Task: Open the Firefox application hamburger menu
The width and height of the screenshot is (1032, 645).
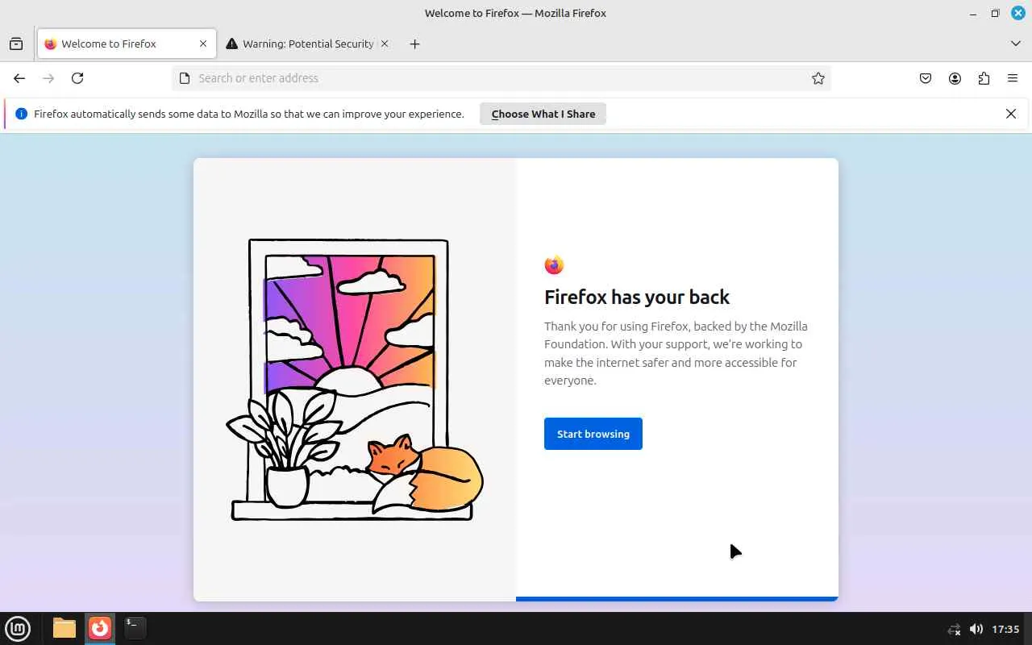Action: [x=1013, y=78]
